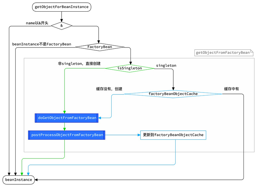Expand the 更新到factoryBeanObjectCache node

(x=174, y=135)
